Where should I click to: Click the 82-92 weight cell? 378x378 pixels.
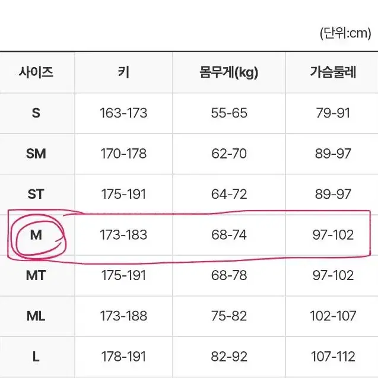tap(229, 357)
